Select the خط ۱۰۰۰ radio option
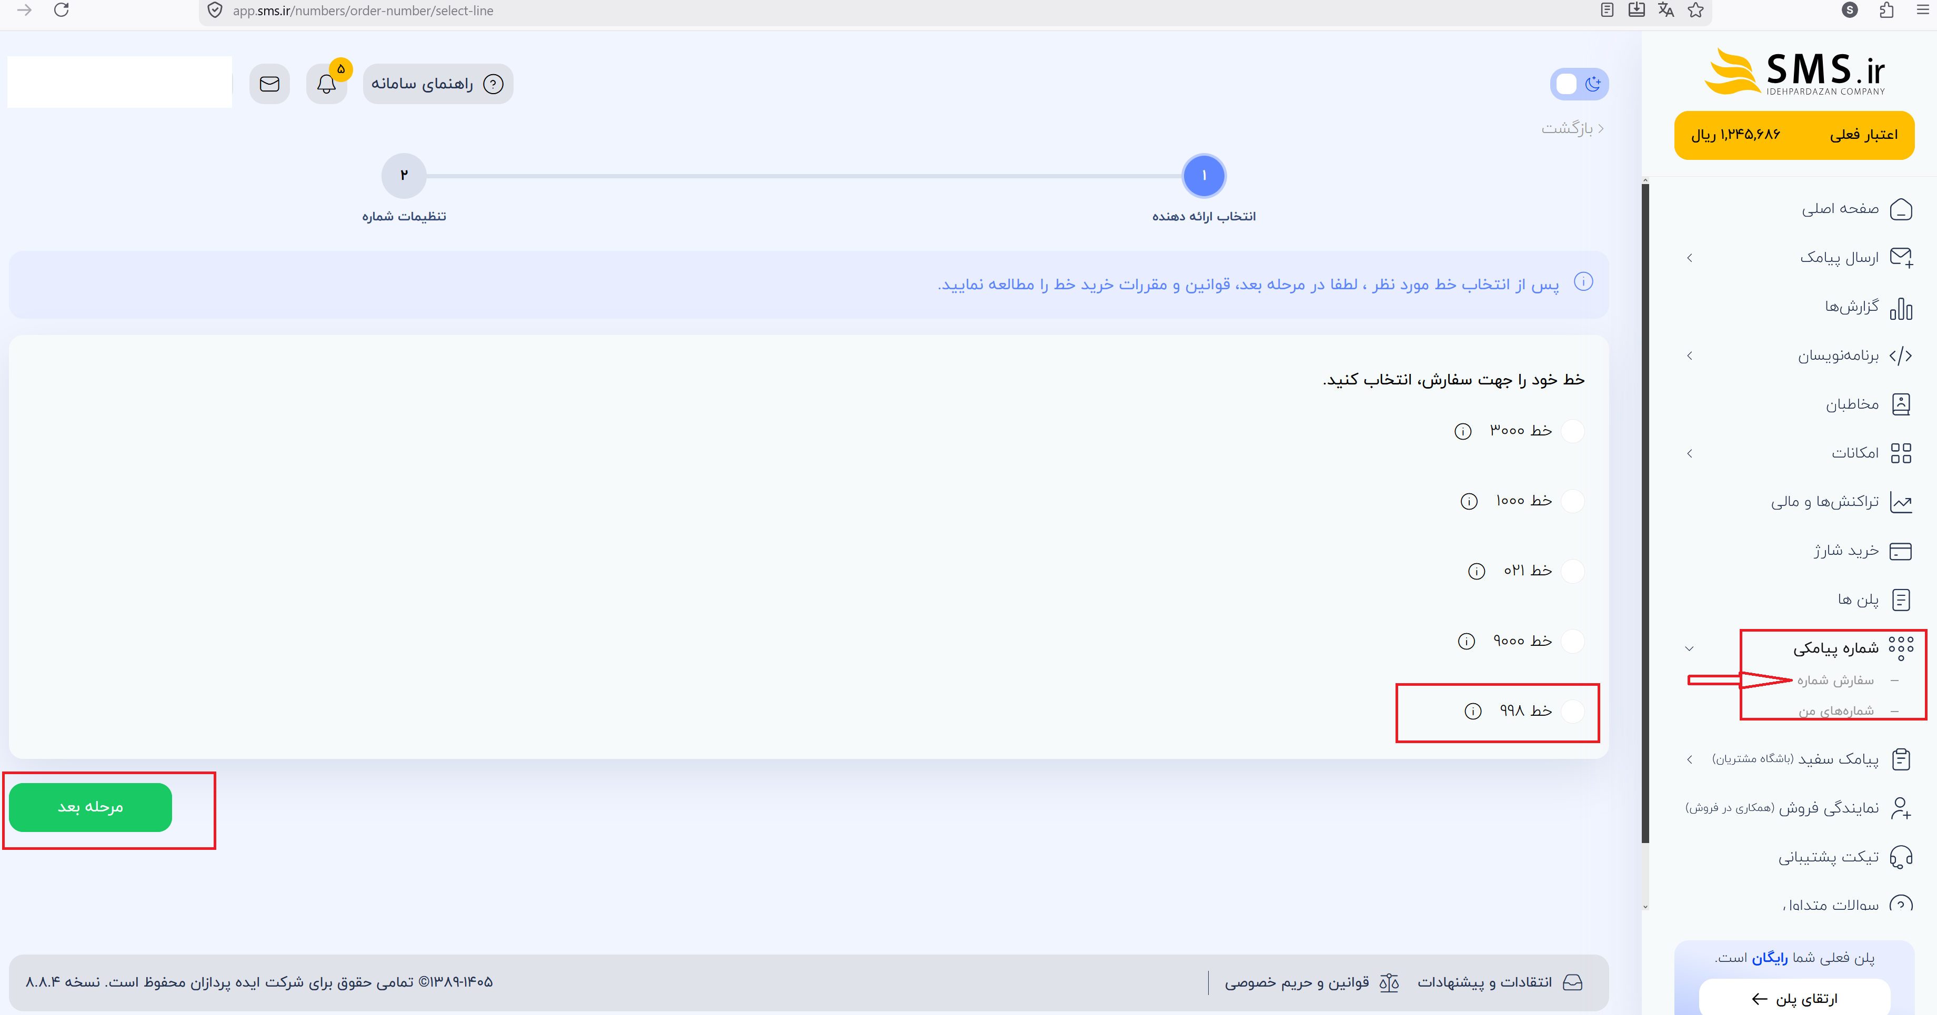Image resolution: width=1937 pixels, height=1015 pixels. pos(1573,501)
